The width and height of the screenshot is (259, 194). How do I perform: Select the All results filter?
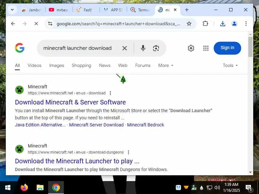coord(17,66)
